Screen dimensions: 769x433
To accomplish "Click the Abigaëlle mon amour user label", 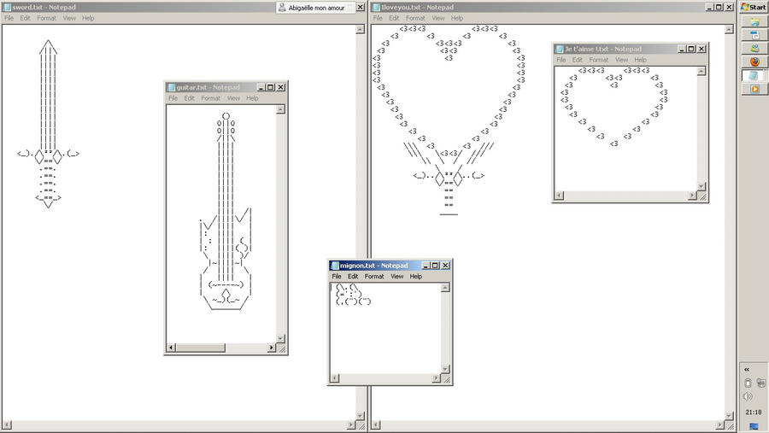I will [x=316, y=8].
